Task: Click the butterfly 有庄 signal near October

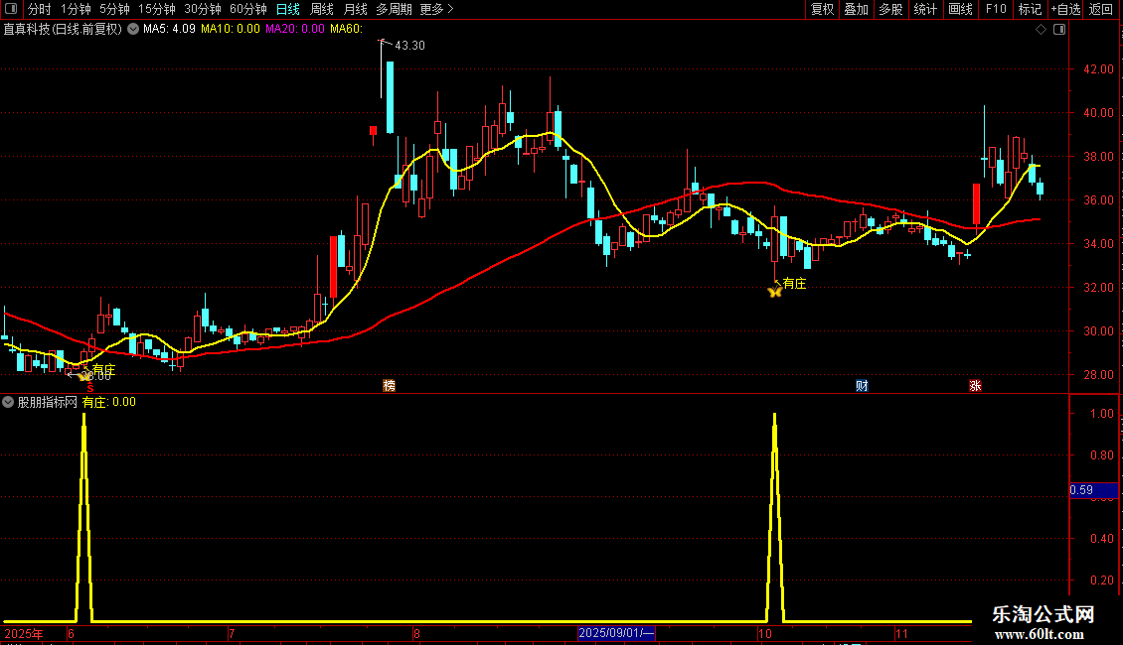Action: pos(774,291)
